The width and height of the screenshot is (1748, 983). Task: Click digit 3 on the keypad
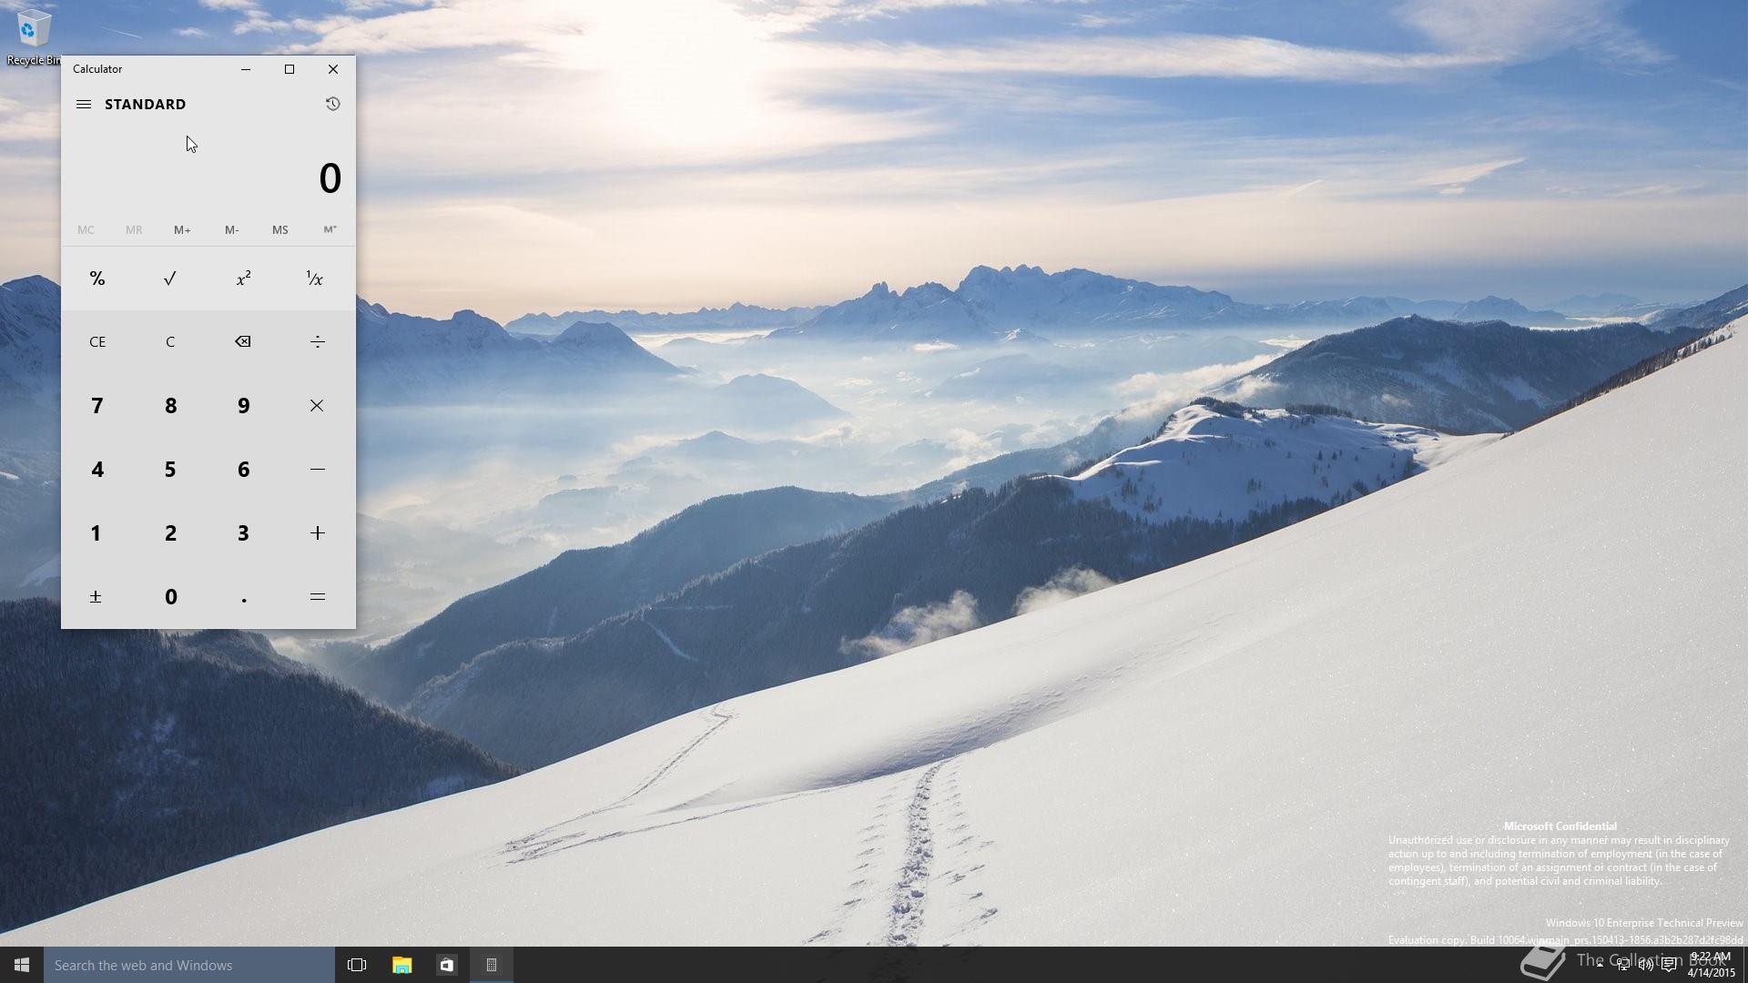pyautogui.click(x=243, y=532)
